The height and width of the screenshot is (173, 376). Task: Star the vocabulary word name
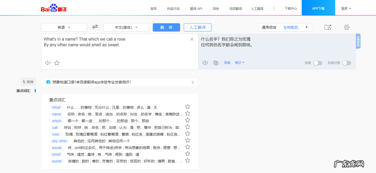click(x=188, y=113)
